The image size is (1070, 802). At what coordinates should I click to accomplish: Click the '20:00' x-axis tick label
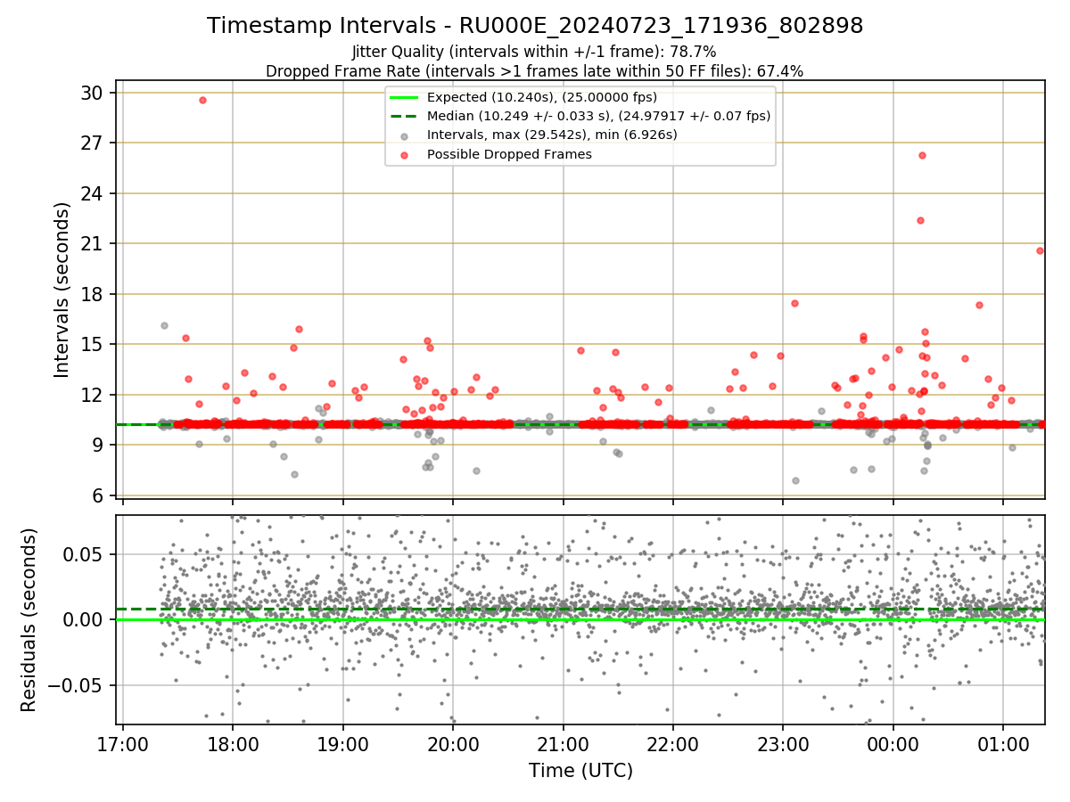(453, 743)
